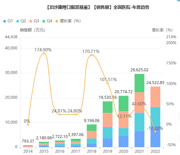Screen dimensions: 180x155
Task: Click the salmon Q3 segment of 2022 bar
Action: pyautogui.click(x=155, y=97)
